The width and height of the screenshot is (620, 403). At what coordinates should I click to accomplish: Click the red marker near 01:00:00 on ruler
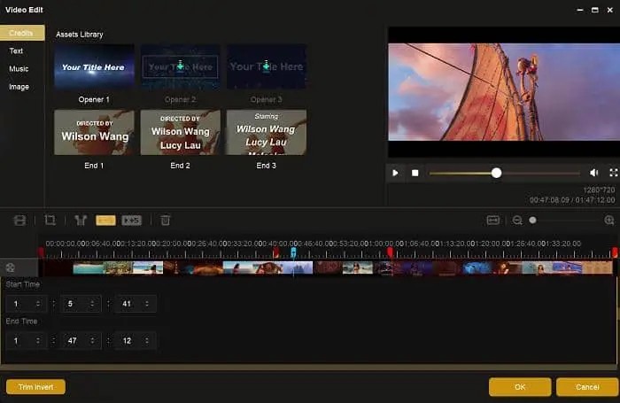[x=391, y=252]
